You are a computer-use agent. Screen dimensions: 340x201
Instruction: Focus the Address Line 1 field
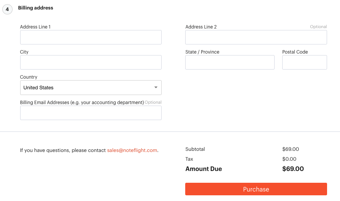point(91,37)
